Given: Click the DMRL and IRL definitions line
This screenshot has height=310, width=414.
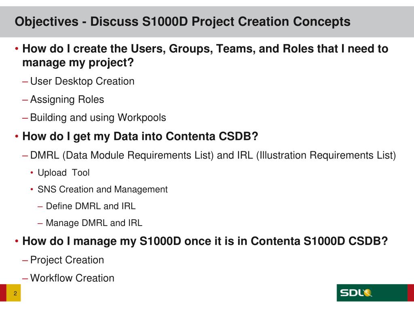Looking at the screenshot, I should pos(213,155).
